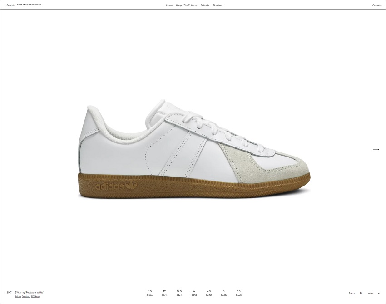386x304 pixels.
Task: Expand the details panel with the chevron
Action: click(379, 293)
